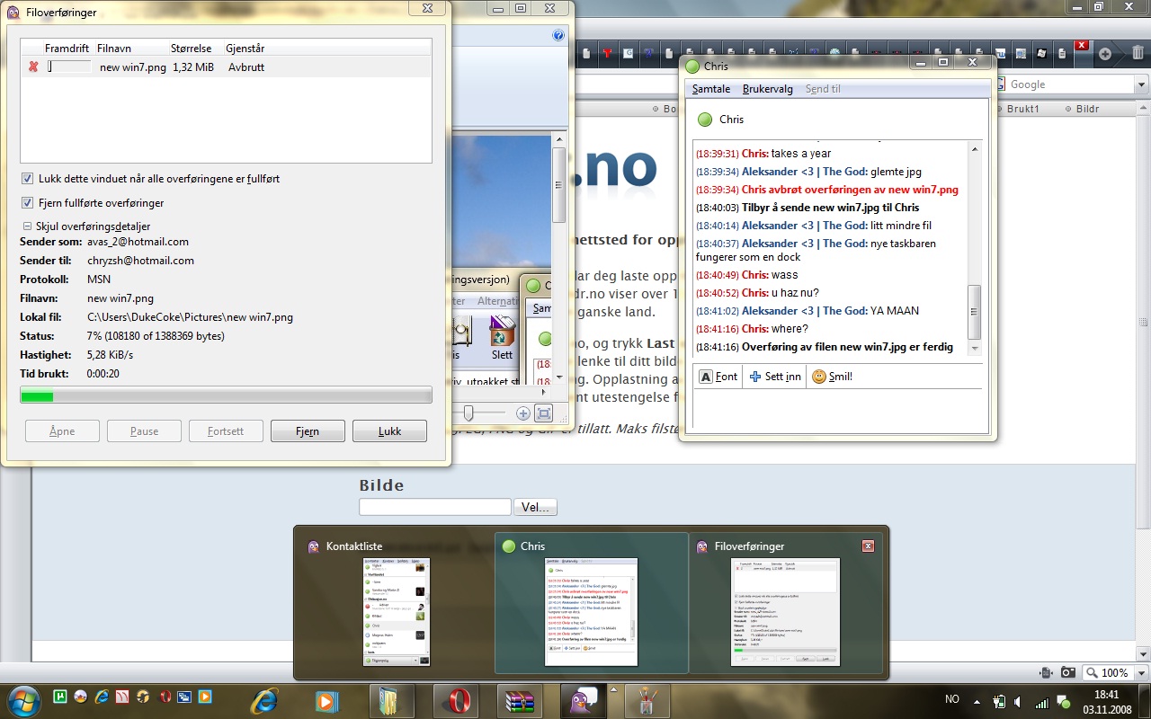Collapse 'Skjul overføringsdetaljer' expander
Screen dimensions: 1151x719
pyautogui.click(x=27, y=226)
